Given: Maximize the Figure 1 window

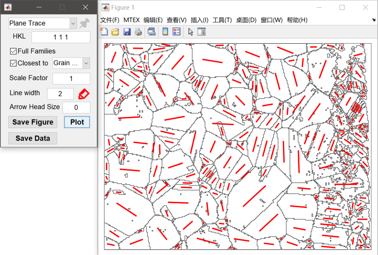Looking at the screenshot, I should pos(342,8).
